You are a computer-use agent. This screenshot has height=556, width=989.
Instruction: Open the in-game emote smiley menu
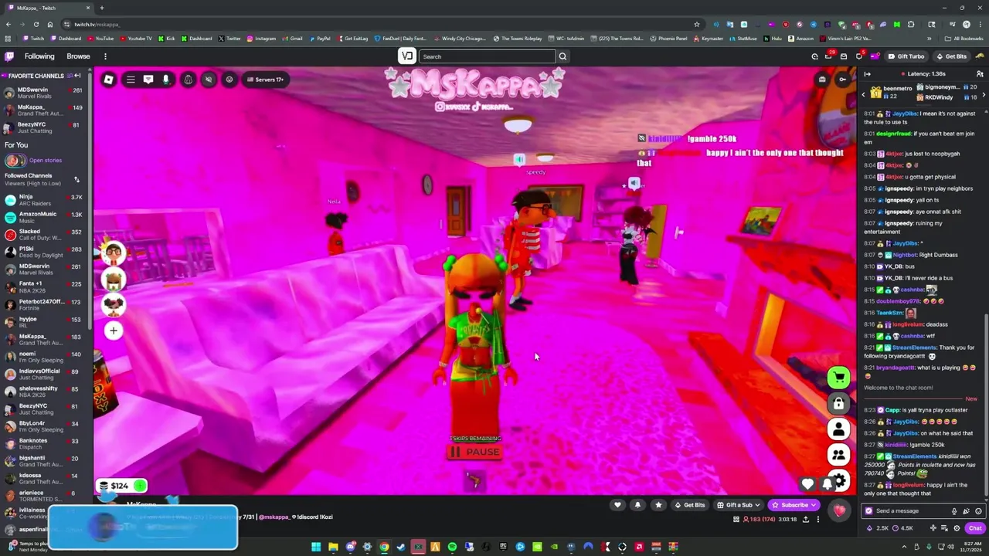point(229,80)
